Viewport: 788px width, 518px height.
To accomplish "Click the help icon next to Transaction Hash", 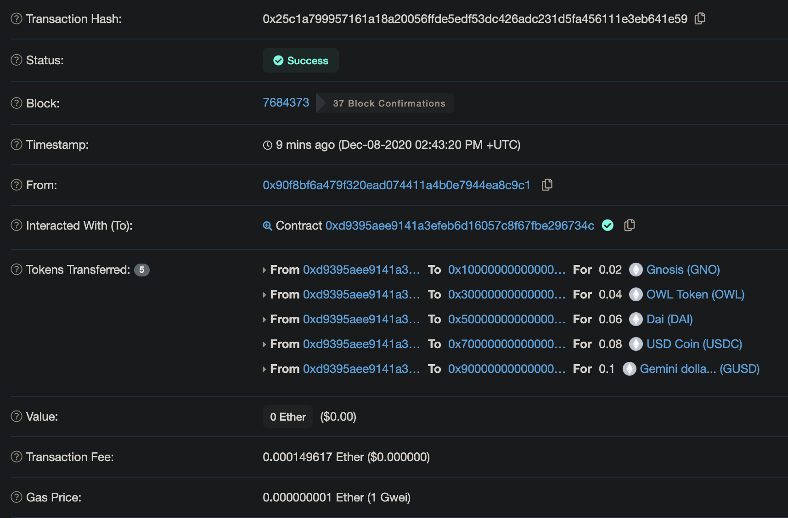I will [17, 18].
